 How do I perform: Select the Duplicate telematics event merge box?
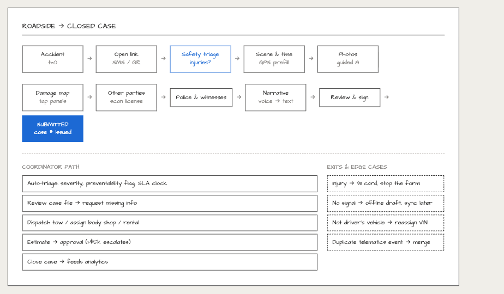386,242
